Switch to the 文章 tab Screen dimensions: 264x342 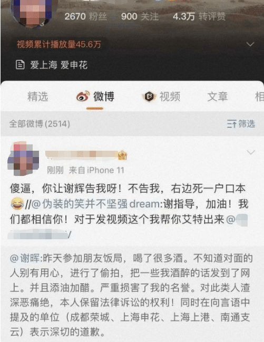(218, 96)
